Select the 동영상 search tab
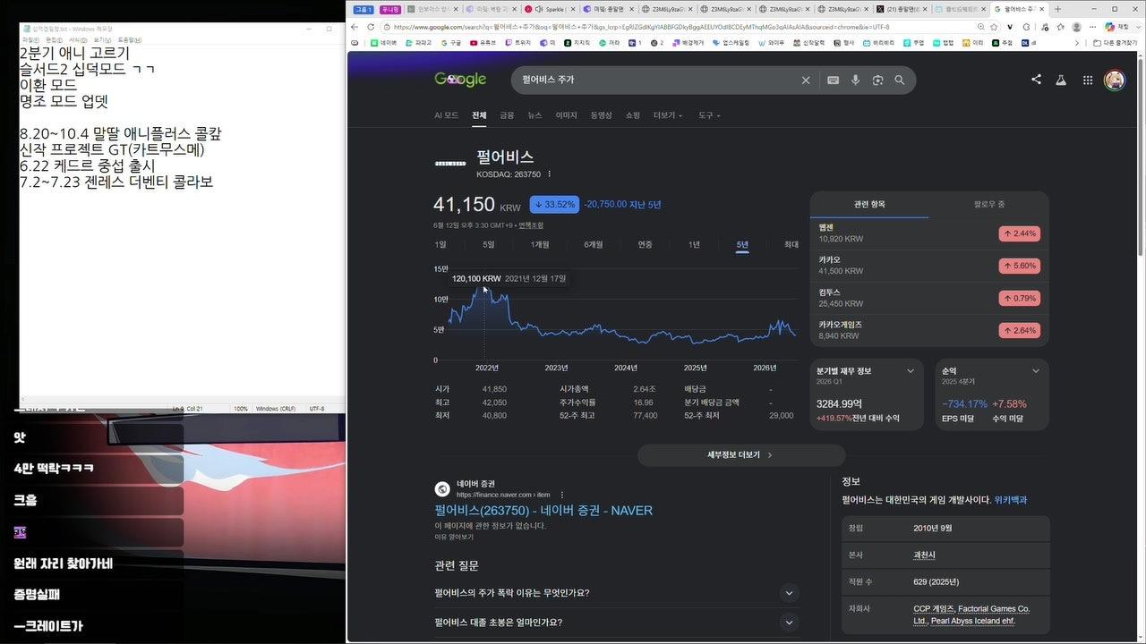This screenshot has width=1146, height=644. tap(601, 115)
